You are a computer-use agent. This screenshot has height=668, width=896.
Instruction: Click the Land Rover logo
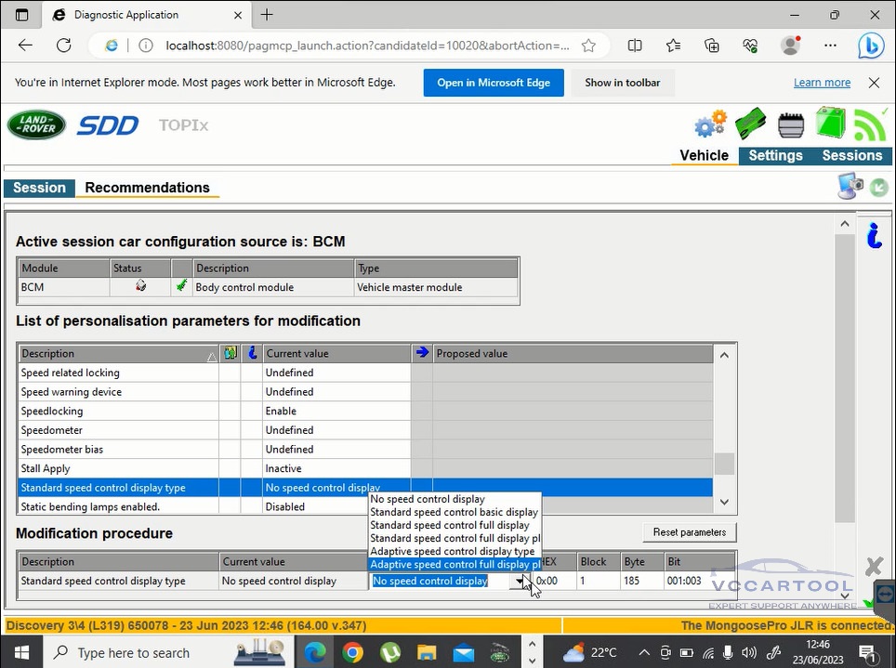[37, 125]
